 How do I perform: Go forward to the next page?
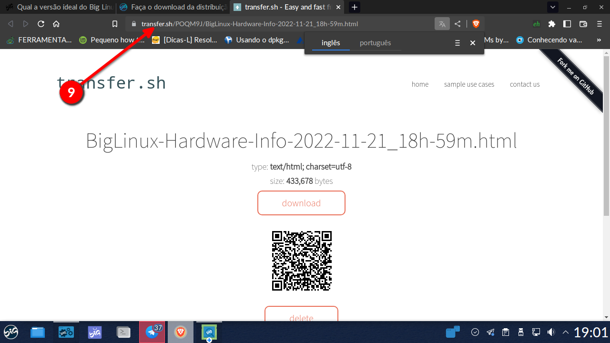(26, 24)
